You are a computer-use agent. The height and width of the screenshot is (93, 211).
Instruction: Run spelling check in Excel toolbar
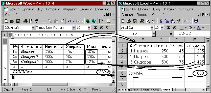(153, 21)
